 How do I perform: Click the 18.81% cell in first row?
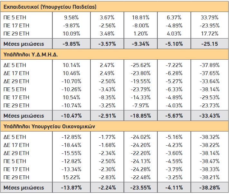point(141,17)
